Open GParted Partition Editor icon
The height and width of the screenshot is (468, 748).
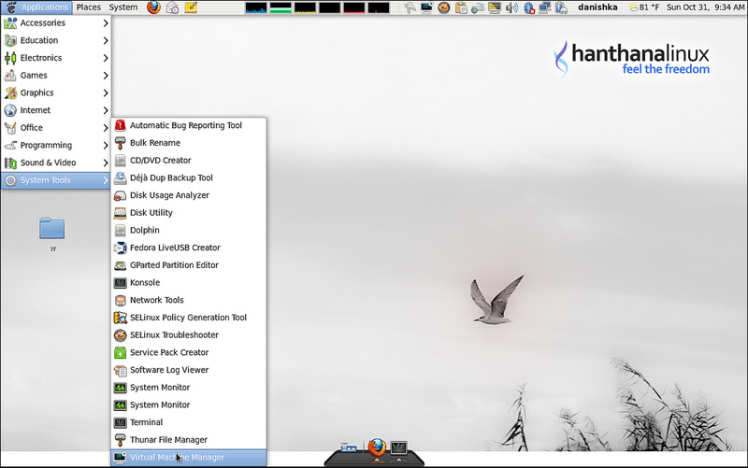(x=121, y=265)
